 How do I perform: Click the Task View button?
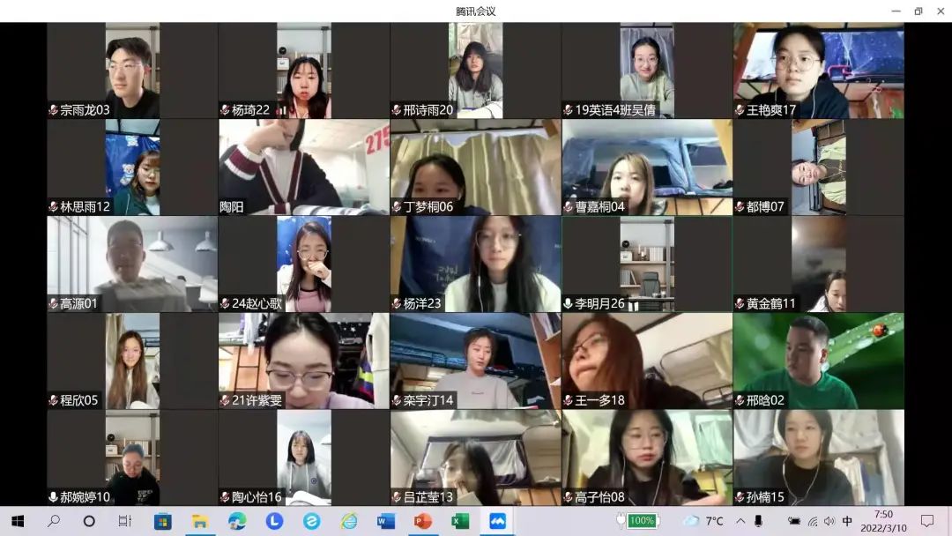[x=125, y=521]
